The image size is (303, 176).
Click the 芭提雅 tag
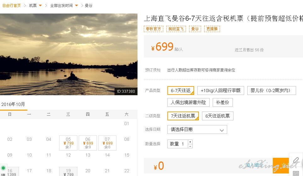pos(212,29)
